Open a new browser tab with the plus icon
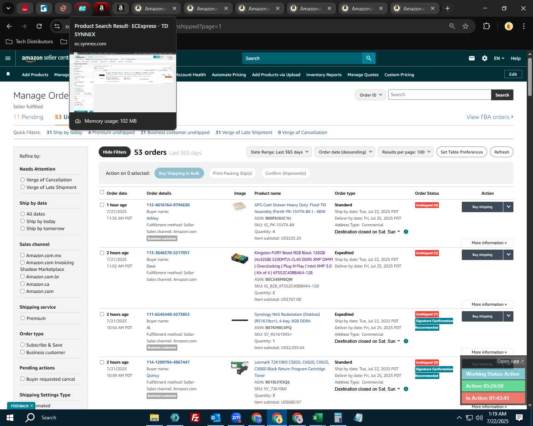The height and width of the screenshot is (426, 533). coord(448,8)
